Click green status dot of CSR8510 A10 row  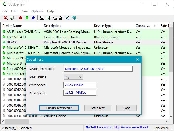point(4,37)
